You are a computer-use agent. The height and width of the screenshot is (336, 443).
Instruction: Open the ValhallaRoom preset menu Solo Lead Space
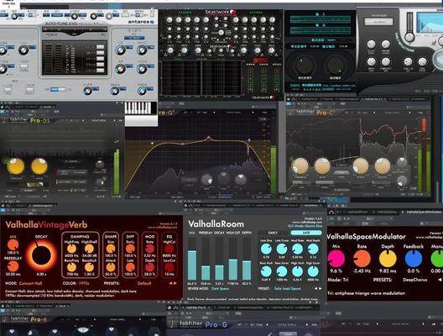pos(288,288)
